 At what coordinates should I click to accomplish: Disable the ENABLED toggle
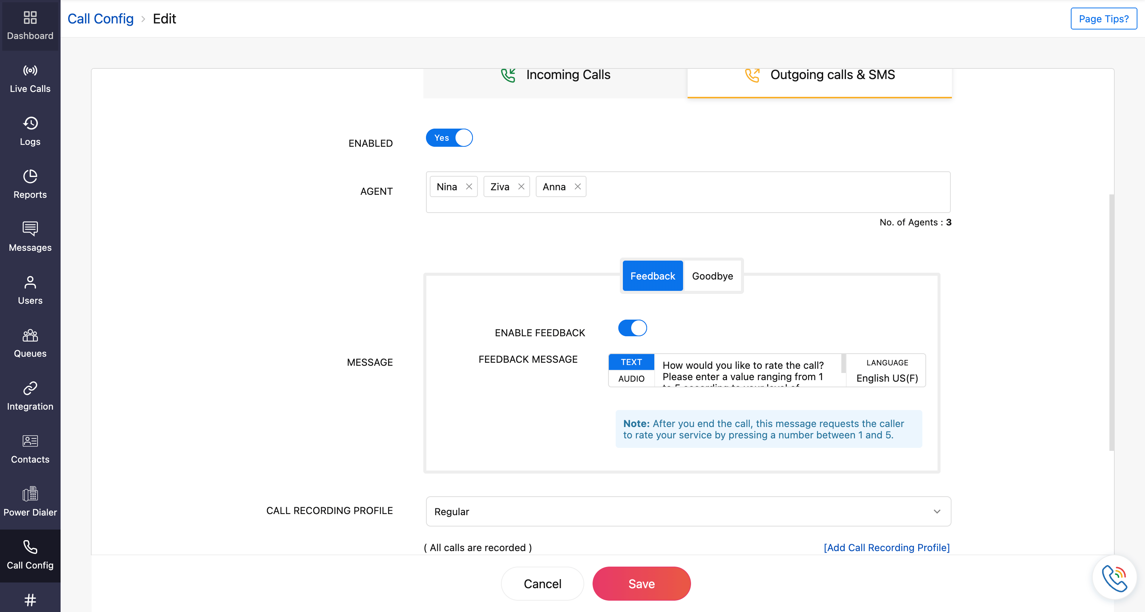click(449, 138)
